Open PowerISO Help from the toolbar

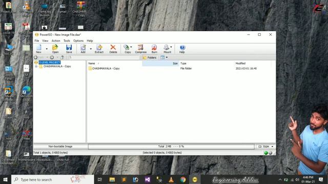coord(182,49)
